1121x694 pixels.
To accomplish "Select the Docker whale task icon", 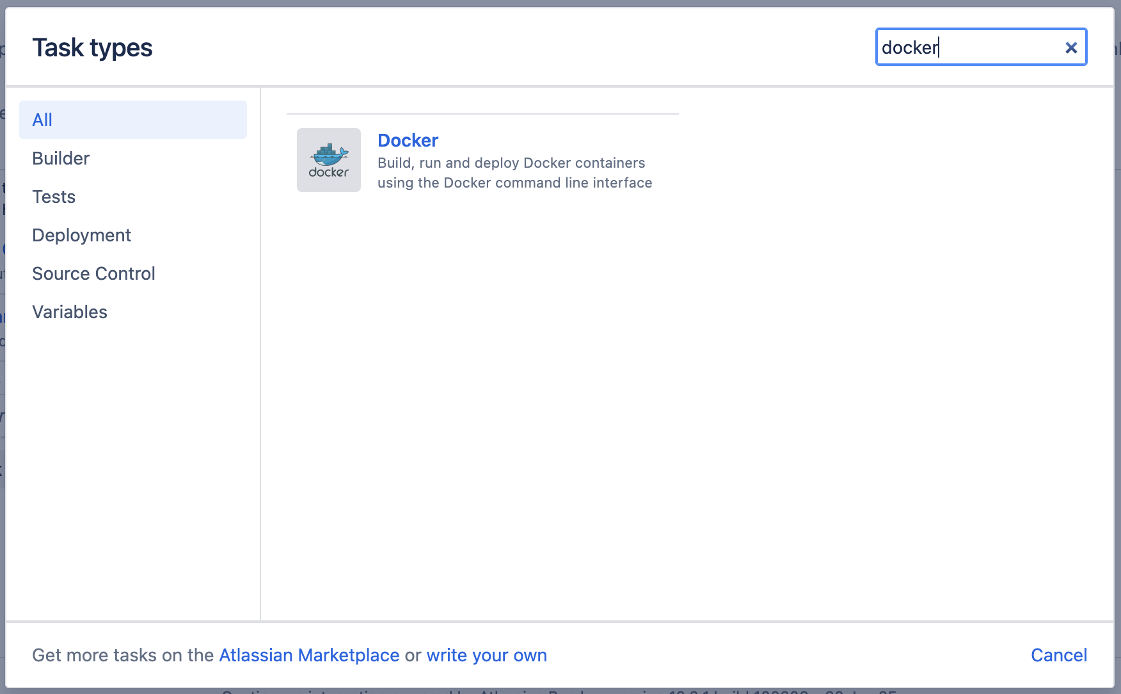I will pyautogui.click(x=329, y=160).
